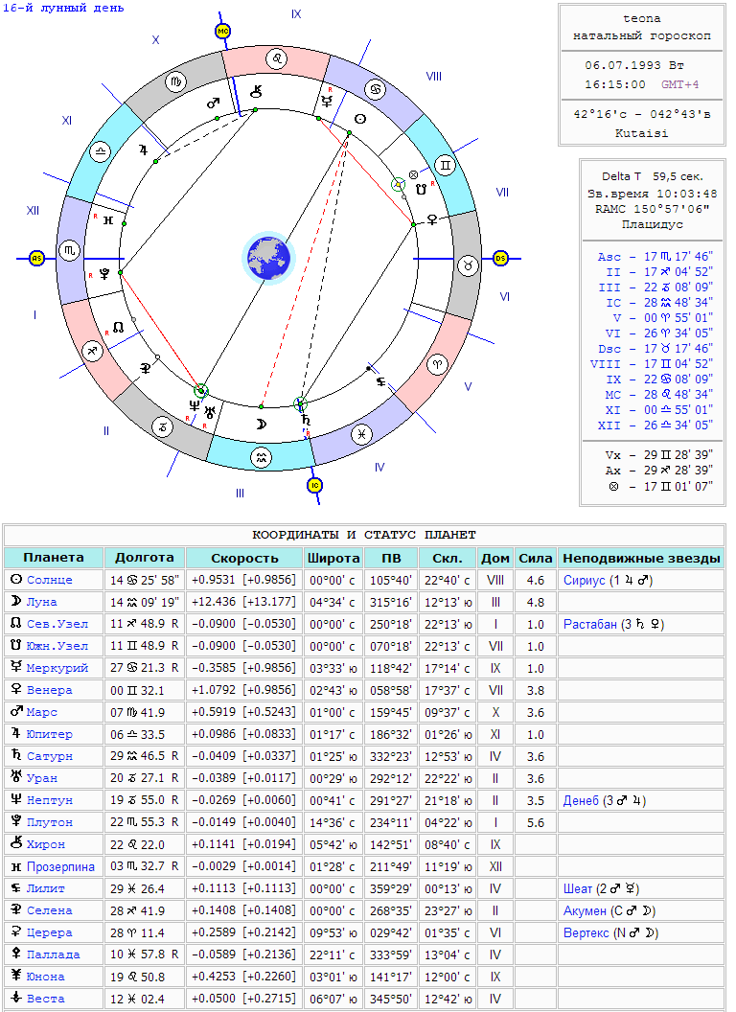Click the Taurus sign on zodiac wheel
This screenshot has height=1012, width=736.
click(x=469, y=265)
